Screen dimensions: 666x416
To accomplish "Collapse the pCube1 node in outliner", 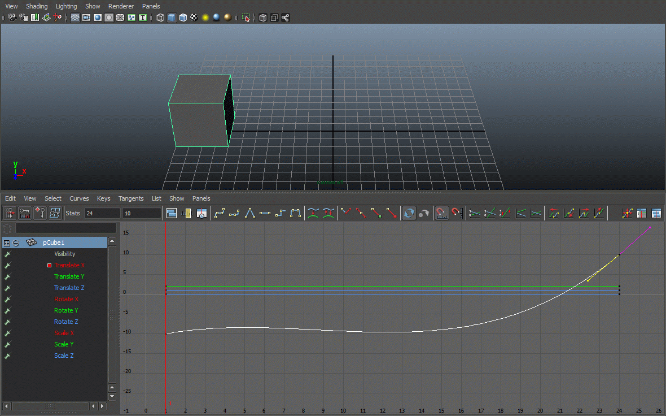I will [x=16, y=242].
